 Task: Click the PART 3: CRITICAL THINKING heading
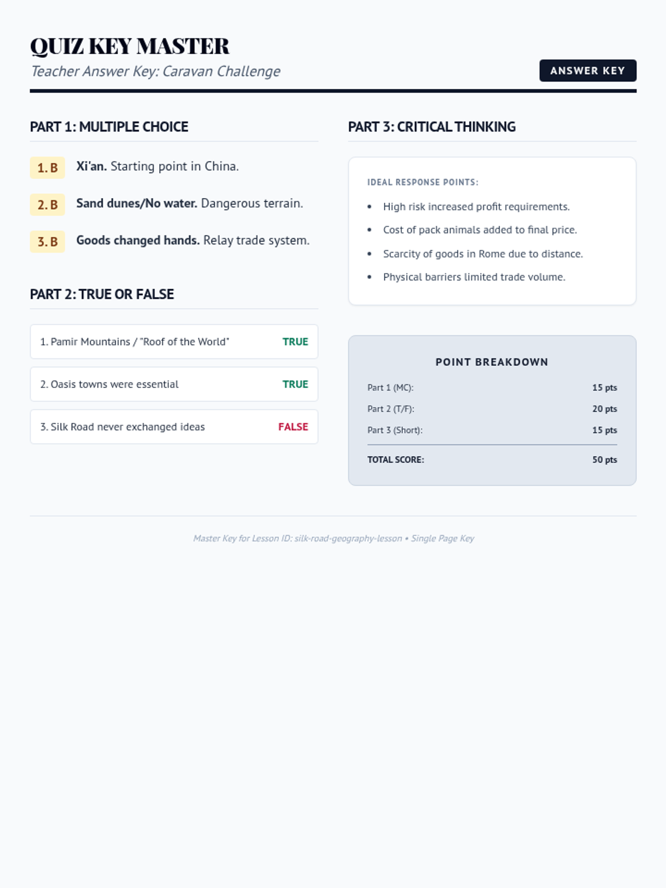coord(432,127)
